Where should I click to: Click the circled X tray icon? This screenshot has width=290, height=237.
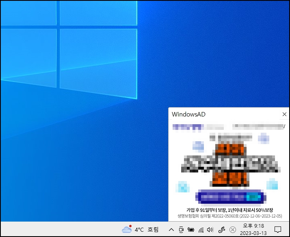tap(233, 230)
